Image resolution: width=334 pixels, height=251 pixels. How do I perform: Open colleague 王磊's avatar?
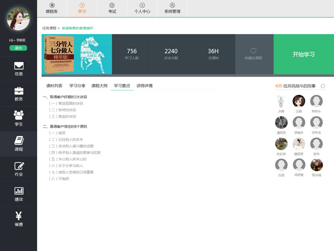pyautogui.click(x=299, y=101)
